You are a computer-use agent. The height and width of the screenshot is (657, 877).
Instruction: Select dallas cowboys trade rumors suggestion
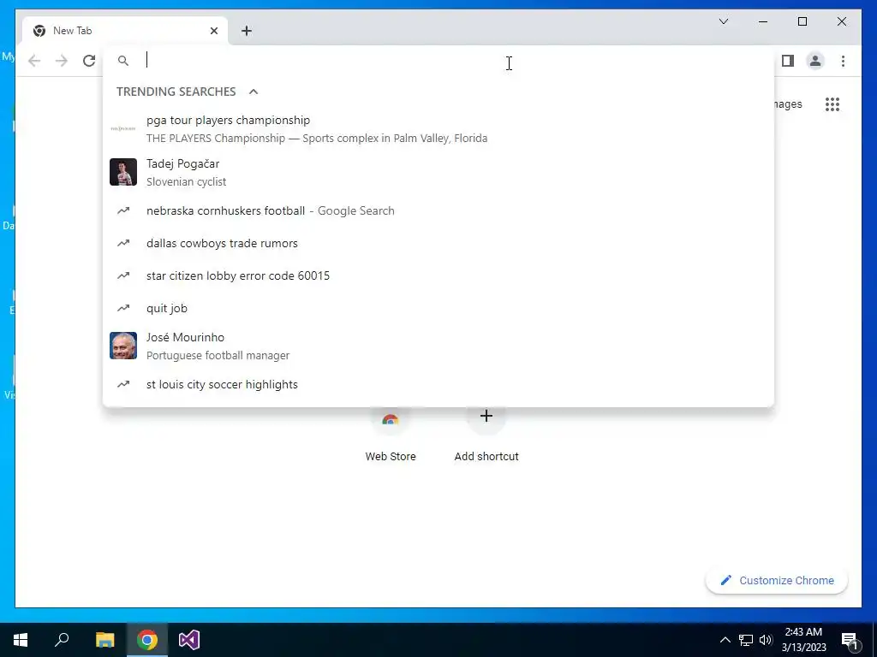click(x=438, y=243)
